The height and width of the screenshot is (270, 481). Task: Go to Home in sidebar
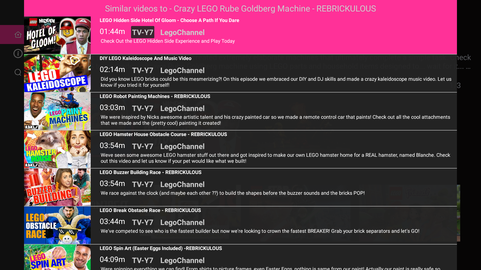pos(18,34)
